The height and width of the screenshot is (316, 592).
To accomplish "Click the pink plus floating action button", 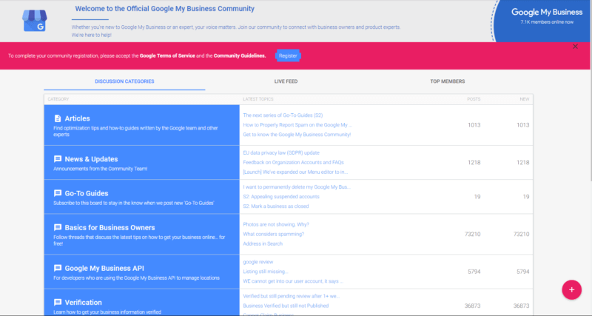I will 571,289.
